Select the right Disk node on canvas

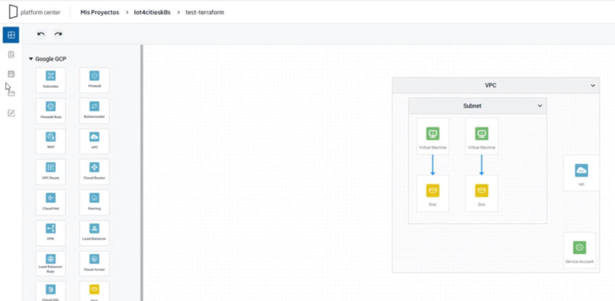482,193
